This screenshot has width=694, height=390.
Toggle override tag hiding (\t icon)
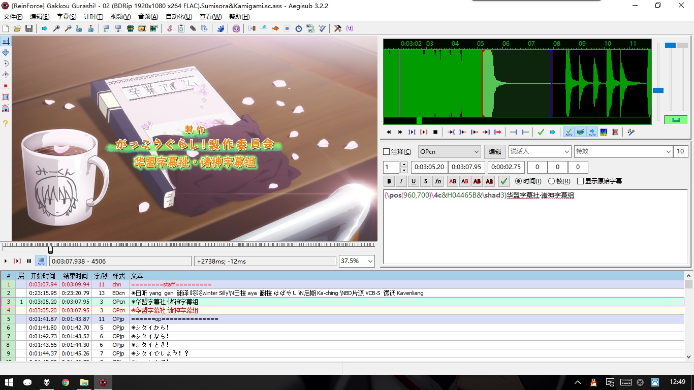(x=350, y=28)
